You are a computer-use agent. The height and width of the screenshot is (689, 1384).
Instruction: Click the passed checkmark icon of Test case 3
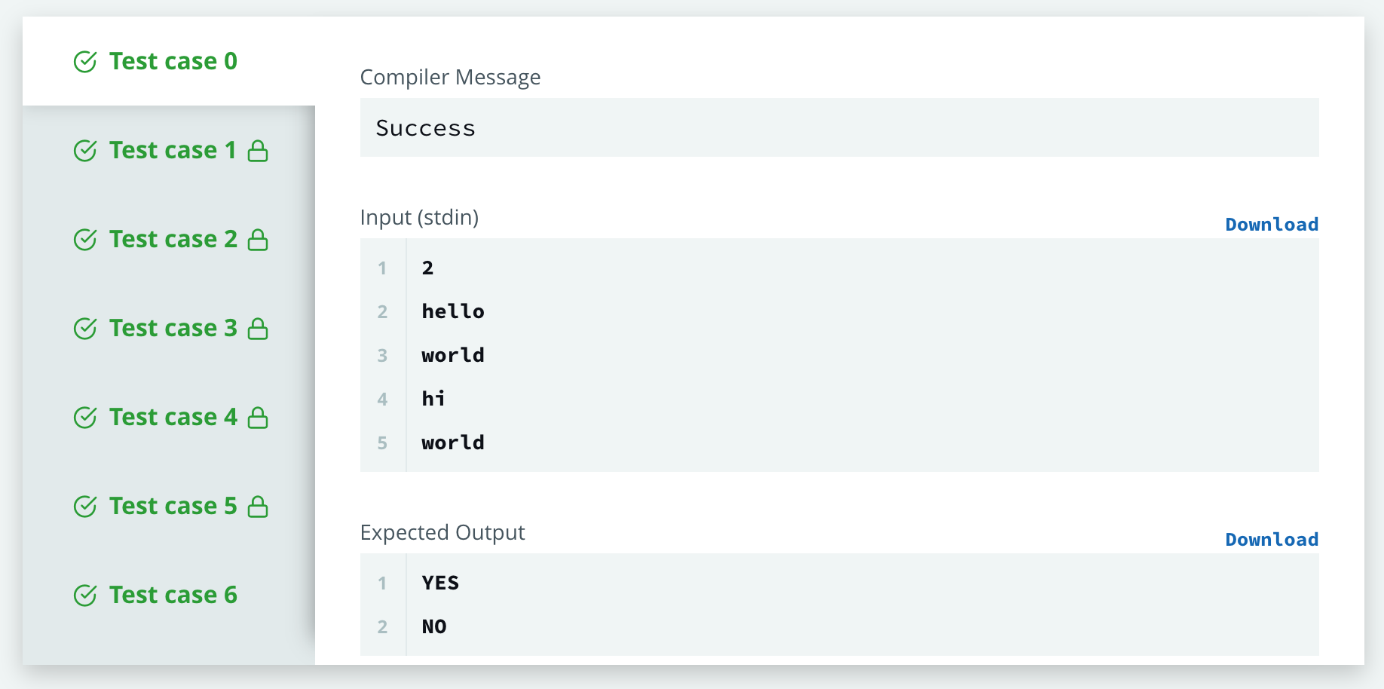(85, 329)
